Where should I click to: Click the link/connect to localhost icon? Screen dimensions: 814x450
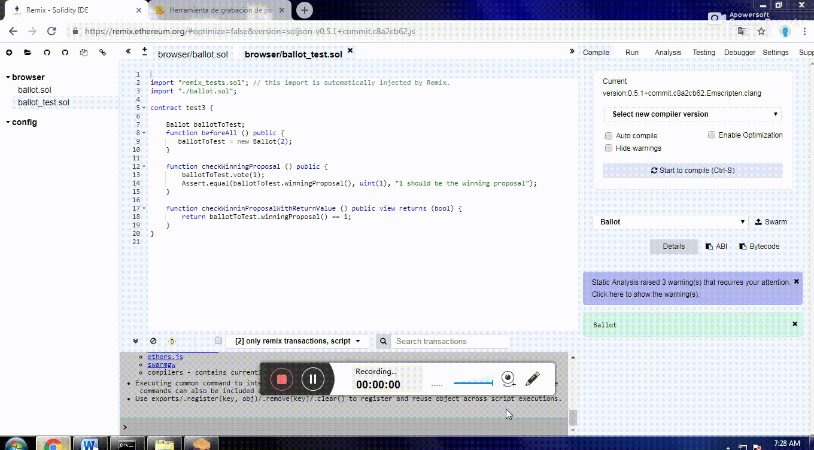pos(102,53)
